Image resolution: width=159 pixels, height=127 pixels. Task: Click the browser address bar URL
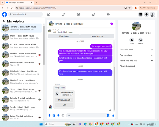38,8
